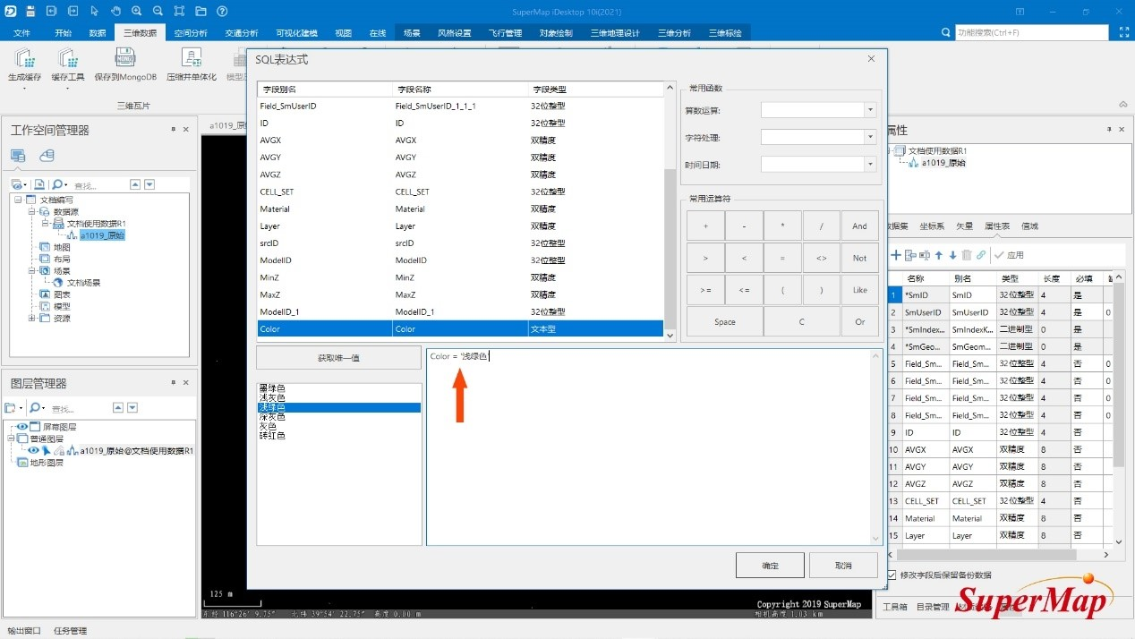Pin the 工作空间管理器 panel

pyautogui.click(x=174, y=130)
